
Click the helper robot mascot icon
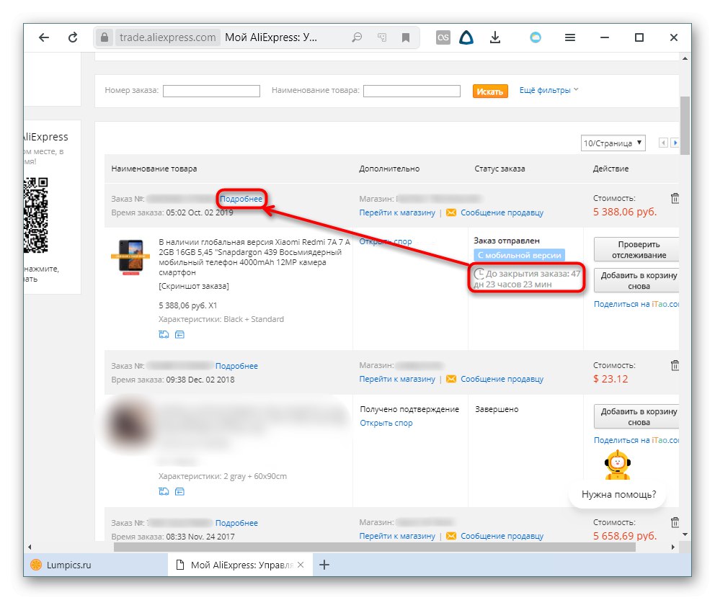[618, 465]
